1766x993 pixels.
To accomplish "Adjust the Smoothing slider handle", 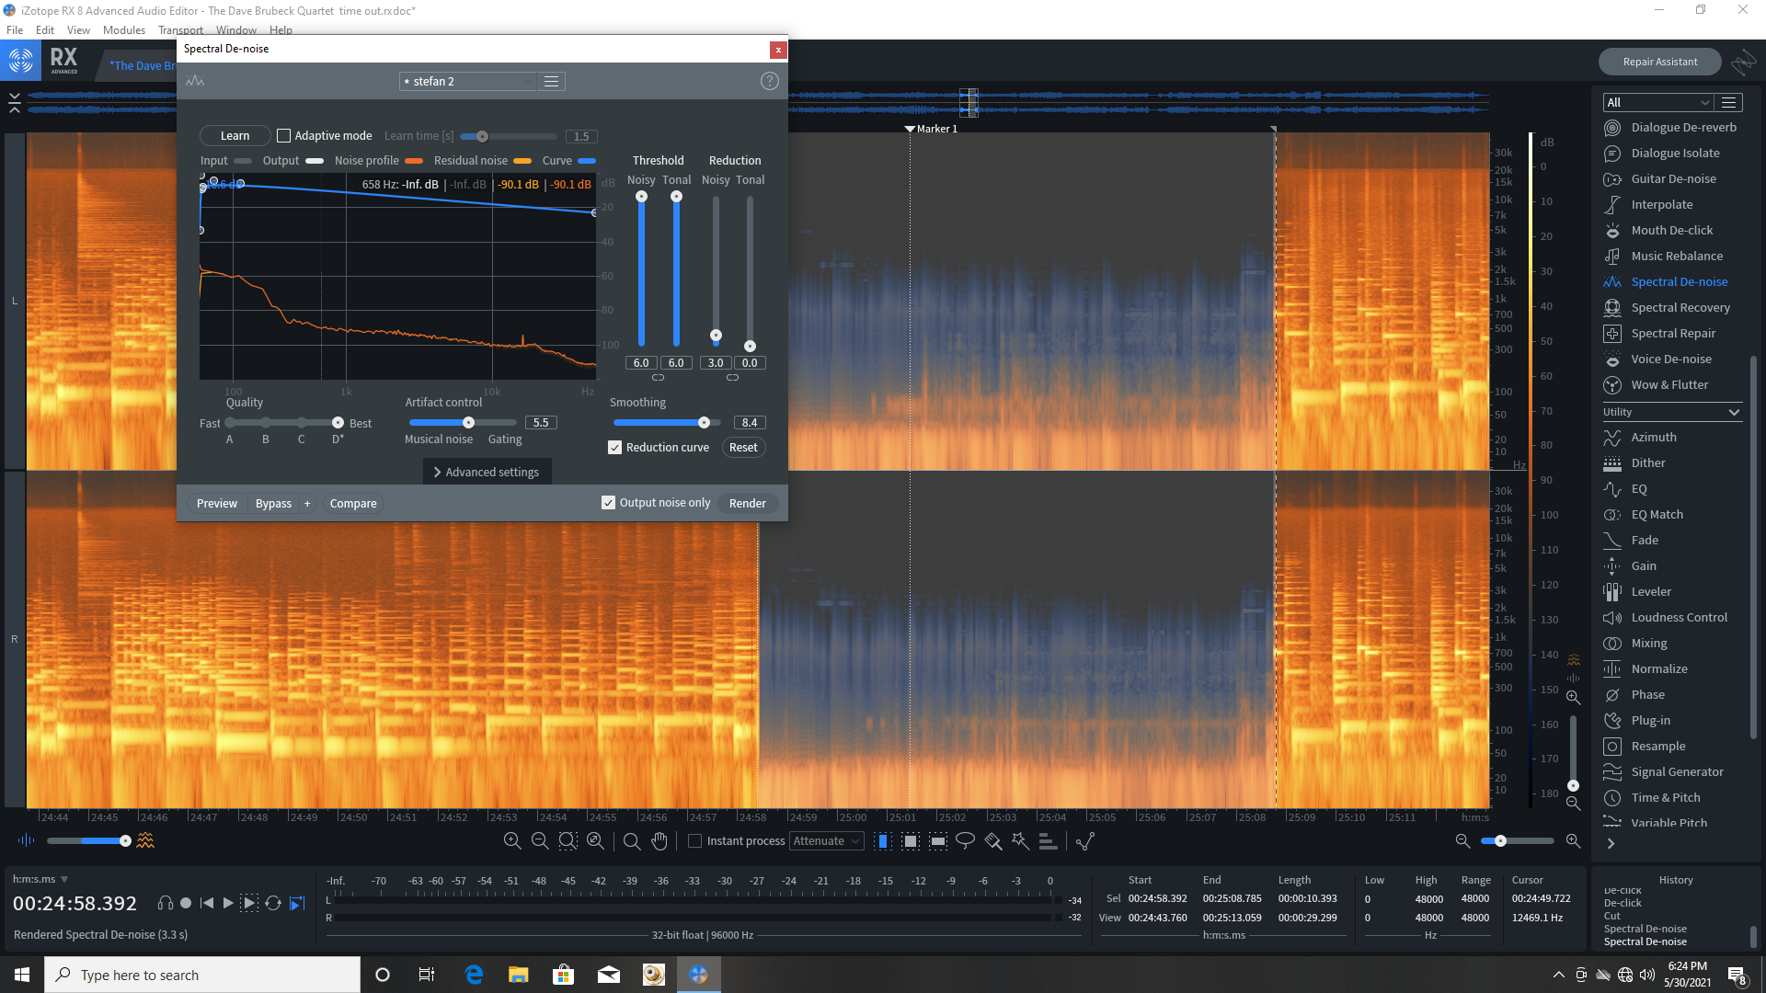I will 704,423.
